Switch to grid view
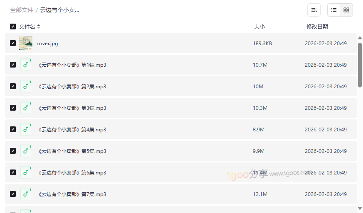This screenshot has width=363, height=213. coord(346,10)
